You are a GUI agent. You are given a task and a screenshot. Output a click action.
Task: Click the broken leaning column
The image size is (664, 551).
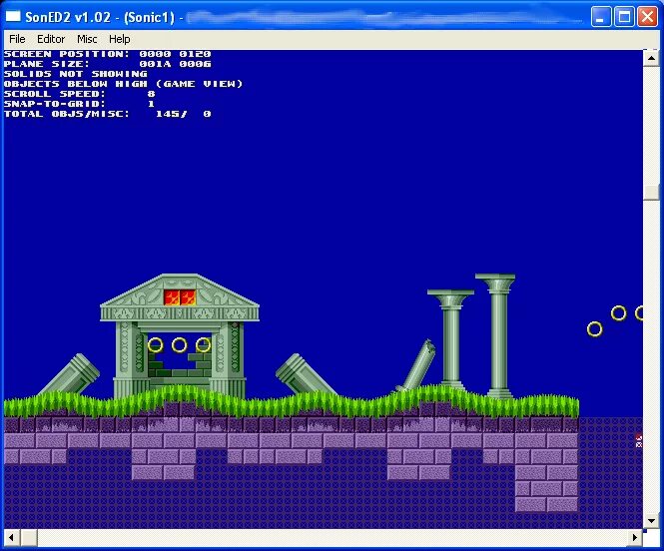point(417,366)
